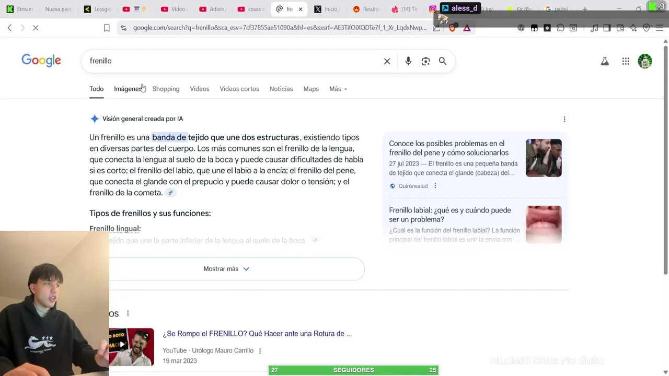
Task: Go back with the browser back arrow
Action: (x=9, y=28)
